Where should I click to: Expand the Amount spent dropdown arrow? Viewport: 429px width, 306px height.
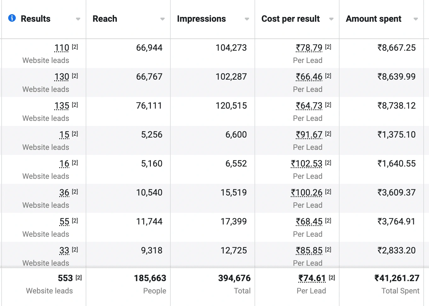click(x=416, y=19)
